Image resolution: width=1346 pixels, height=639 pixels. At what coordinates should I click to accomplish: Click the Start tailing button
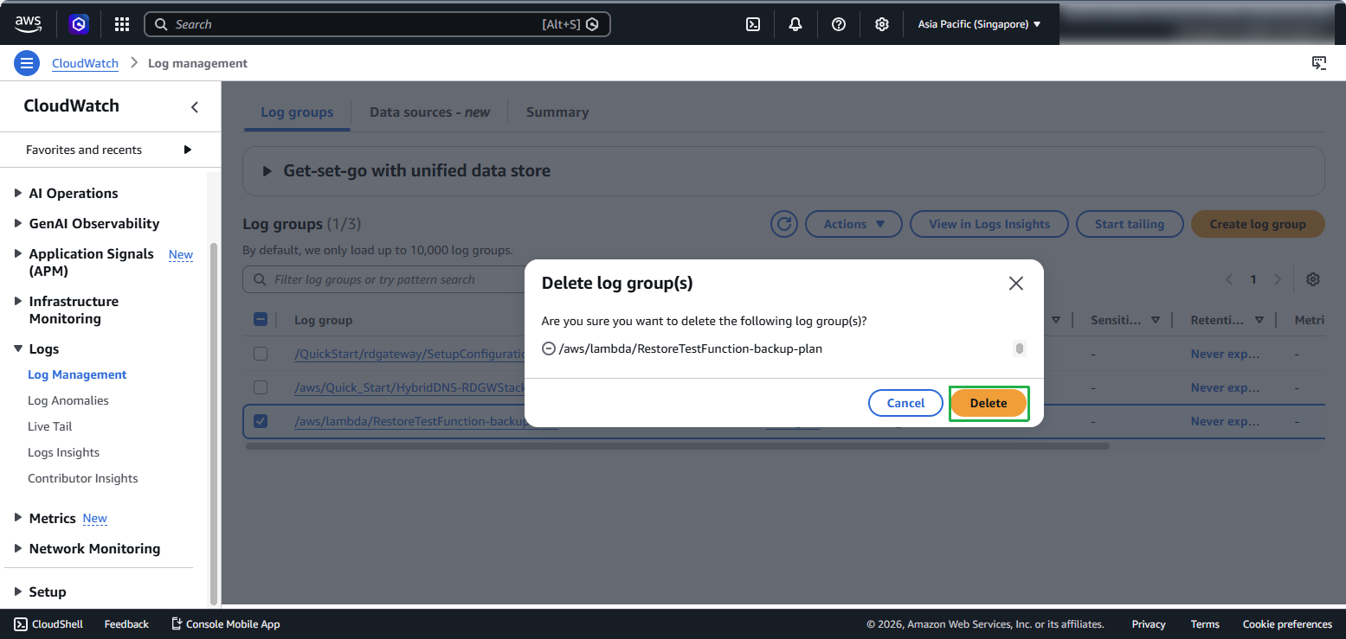1130,224
